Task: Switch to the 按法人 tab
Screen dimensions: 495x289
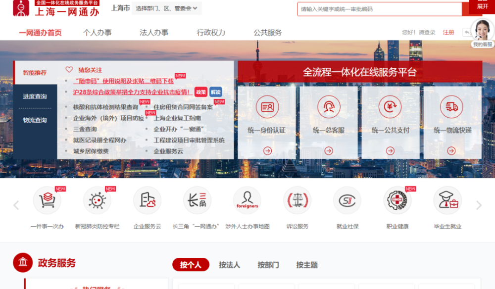Action: (x=229, y=264)
